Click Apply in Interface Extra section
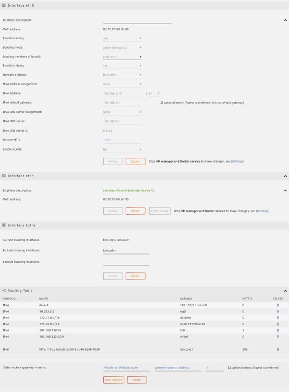Image resolution: width=289 pixels, height=392 pixels. click(113, 276)
